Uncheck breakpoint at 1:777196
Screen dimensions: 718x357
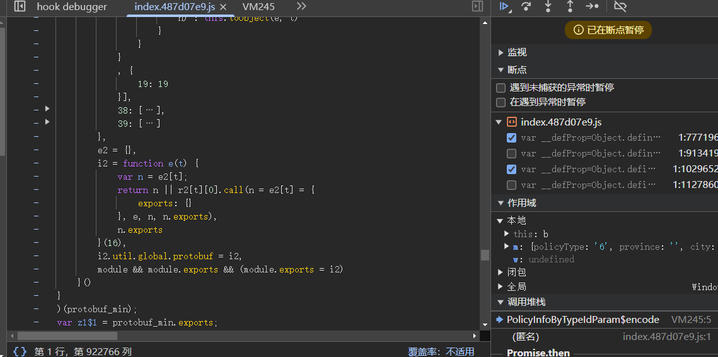pos(511,138)
